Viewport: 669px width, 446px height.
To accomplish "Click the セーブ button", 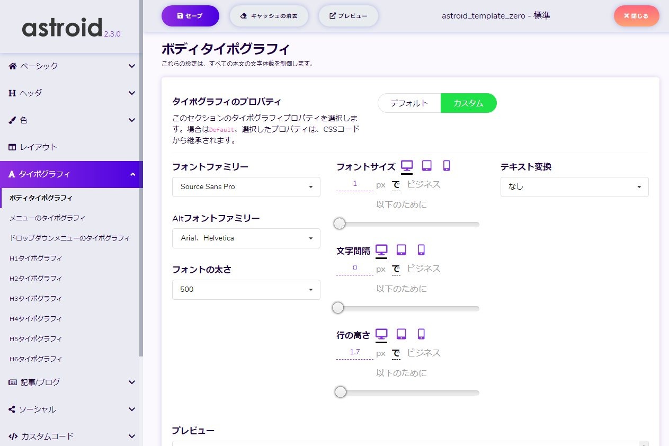I will tap(190, 16).
